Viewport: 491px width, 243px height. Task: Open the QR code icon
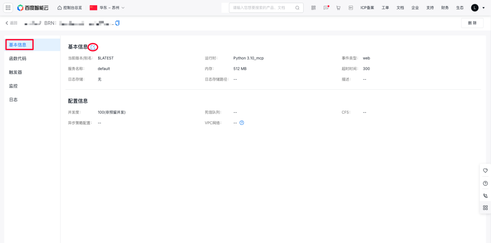[314, 8]
